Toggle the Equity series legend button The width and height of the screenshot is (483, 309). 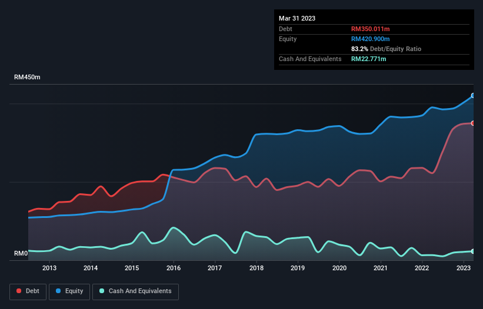tap(69, 291)
